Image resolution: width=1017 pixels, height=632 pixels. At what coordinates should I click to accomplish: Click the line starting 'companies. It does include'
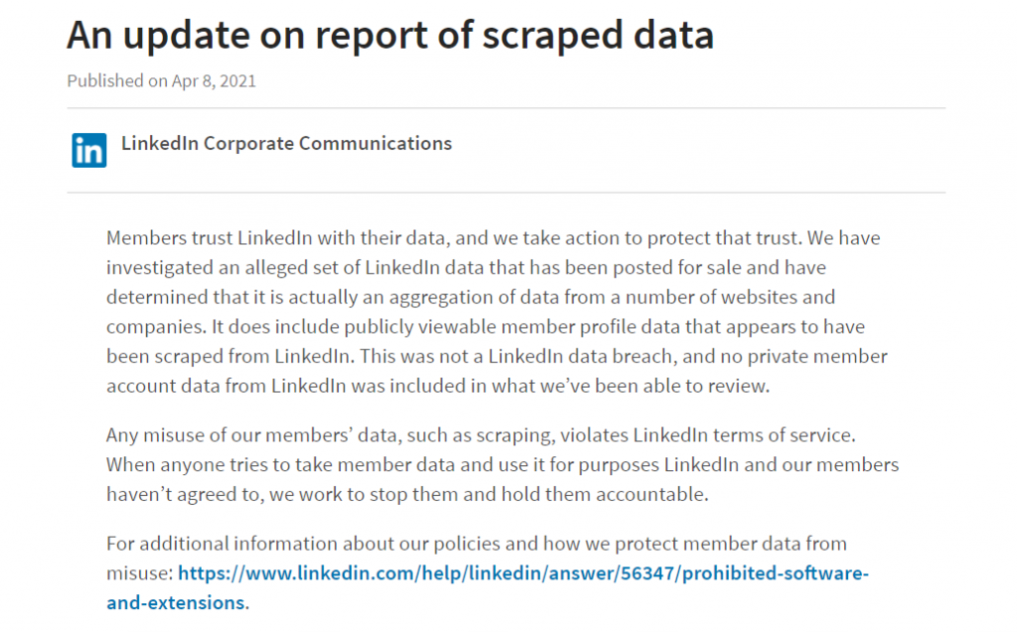pos(485,326)
